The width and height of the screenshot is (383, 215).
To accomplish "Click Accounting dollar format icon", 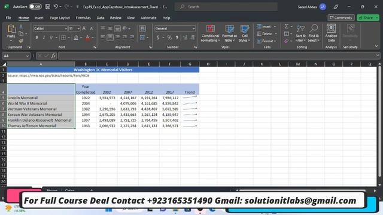I will (158, 38).
